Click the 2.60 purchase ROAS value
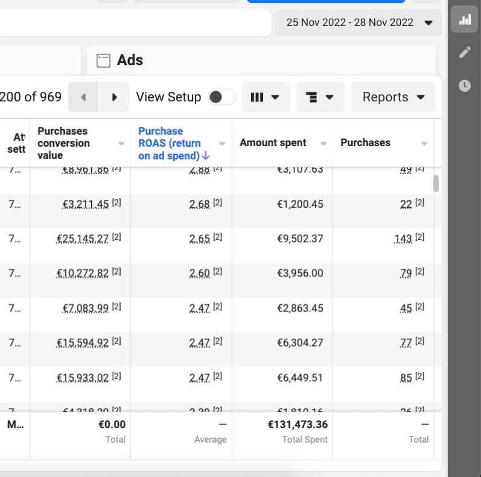This screenshot has width=481, height=477. point(199,274)
